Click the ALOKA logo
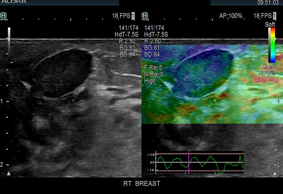Viewport: 283px width, 194px height. tap(13, 2)
